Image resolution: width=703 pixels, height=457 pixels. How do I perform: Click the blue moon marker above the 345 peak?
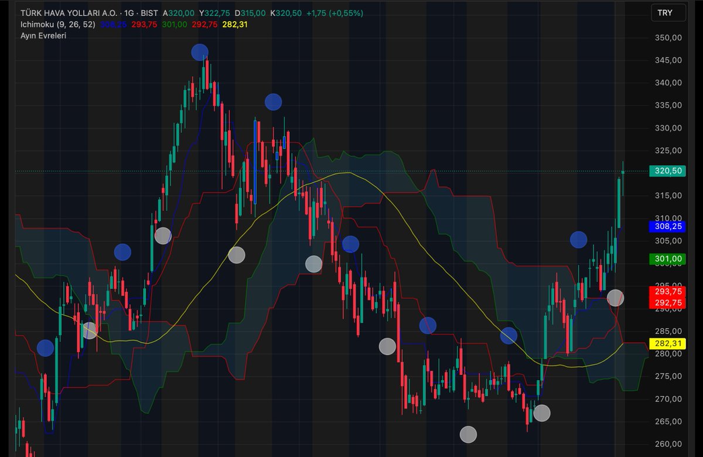pyautogui.click(x=200, y=52)
